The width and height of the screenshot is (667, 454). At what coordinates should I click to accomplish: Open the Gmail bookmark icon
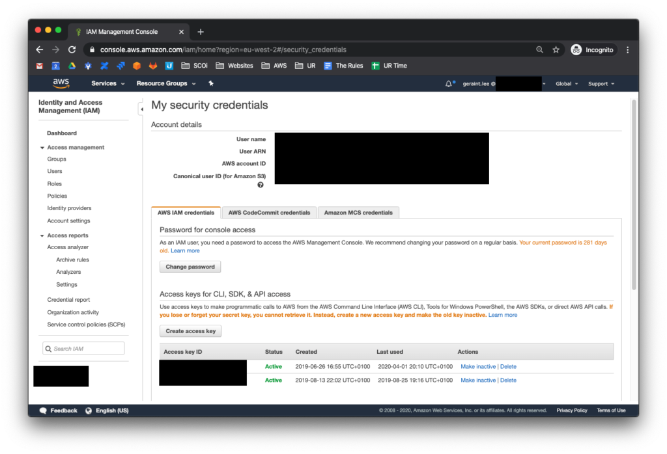(40, 66)
